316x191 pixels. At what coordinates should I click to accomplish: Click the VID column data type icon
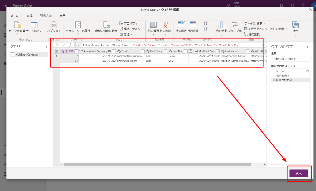click(62, 51)
